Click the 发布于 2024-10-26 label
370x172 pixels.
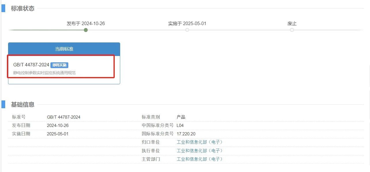[x=86, y=24]
